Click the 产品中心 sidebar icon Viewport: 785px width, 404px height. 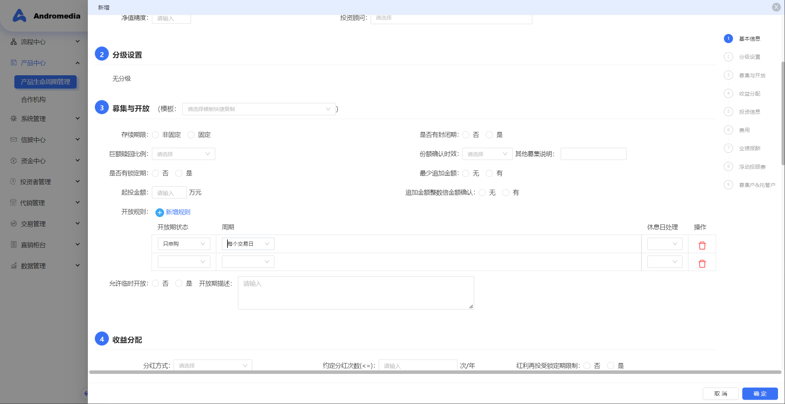(14, 63)
